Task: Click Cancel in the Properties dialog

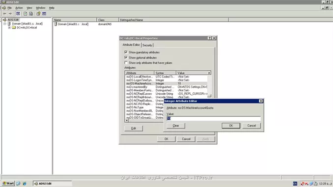Action: click(x=186, y=139)
